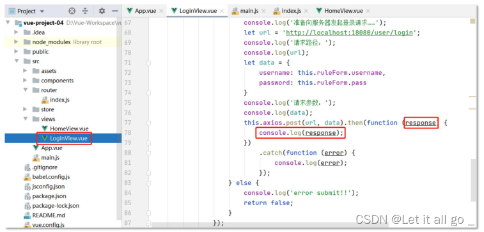Toggle code fold marker at line 82

point(149,173)
